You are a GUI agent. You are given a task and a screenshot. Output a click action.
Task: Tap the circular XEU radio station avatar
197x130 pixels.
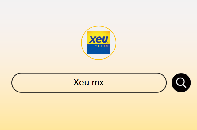tap(98, 43)
